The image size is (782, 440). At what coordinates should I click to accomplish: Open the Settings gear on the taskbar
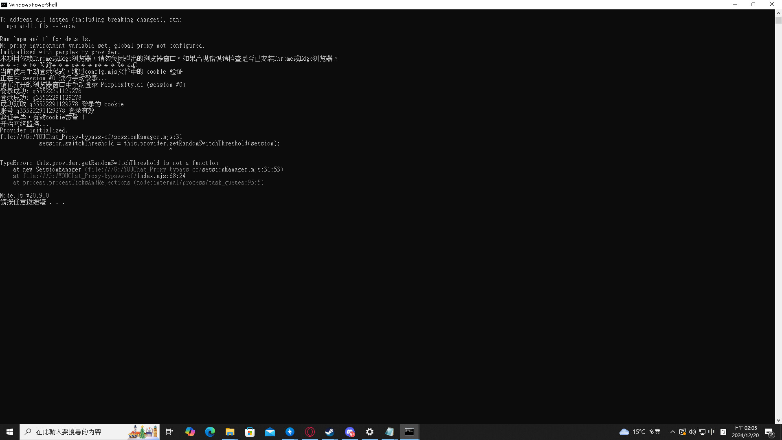tap(370, 432)
